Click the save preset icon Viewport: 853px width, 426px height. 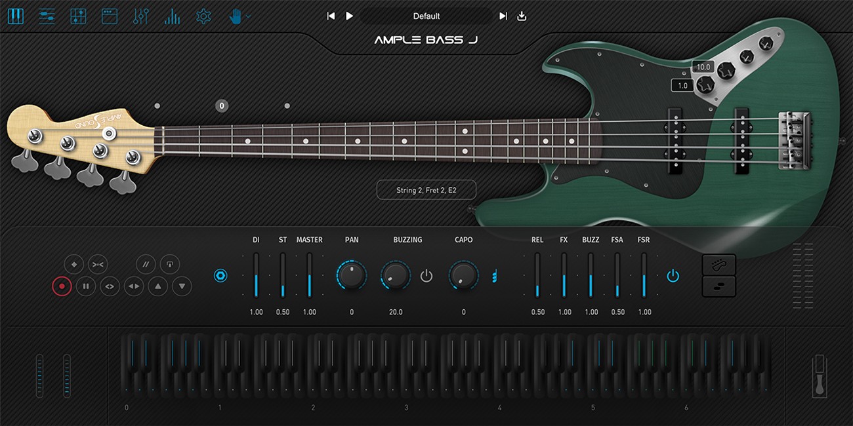click(521, 16)
